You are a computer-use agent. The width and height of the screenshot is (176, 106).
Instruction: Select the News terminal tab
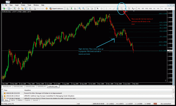click(x=6, y=100)
